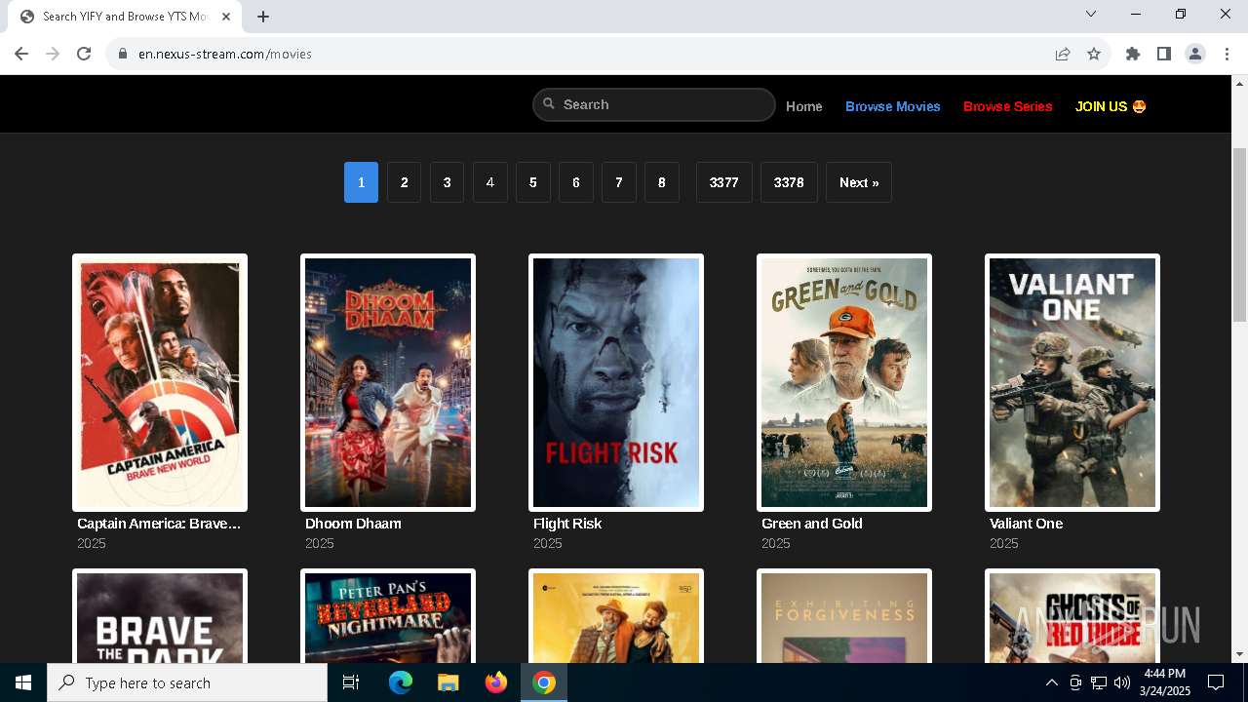1248x702 pixels.
Task: Show hidden system tray icons
Action: 1051,682
